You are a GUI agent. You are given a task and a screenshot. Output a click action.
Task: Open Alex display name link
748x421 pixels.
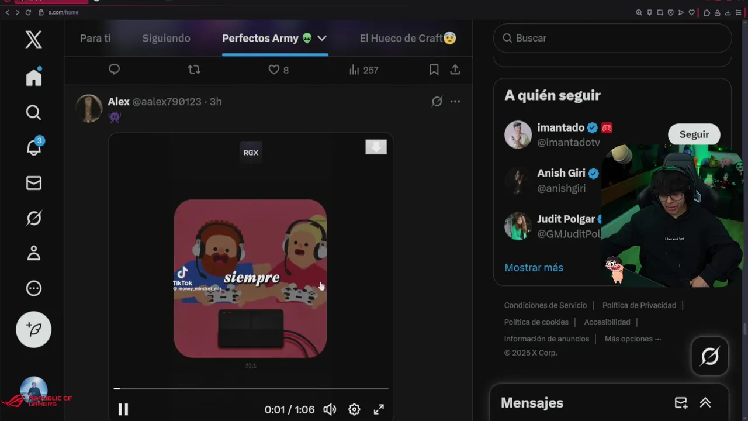click(119, 102)
